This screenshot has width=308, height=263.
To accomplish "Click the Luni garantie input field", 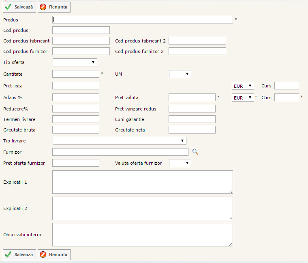I will [x=192, y=119].
